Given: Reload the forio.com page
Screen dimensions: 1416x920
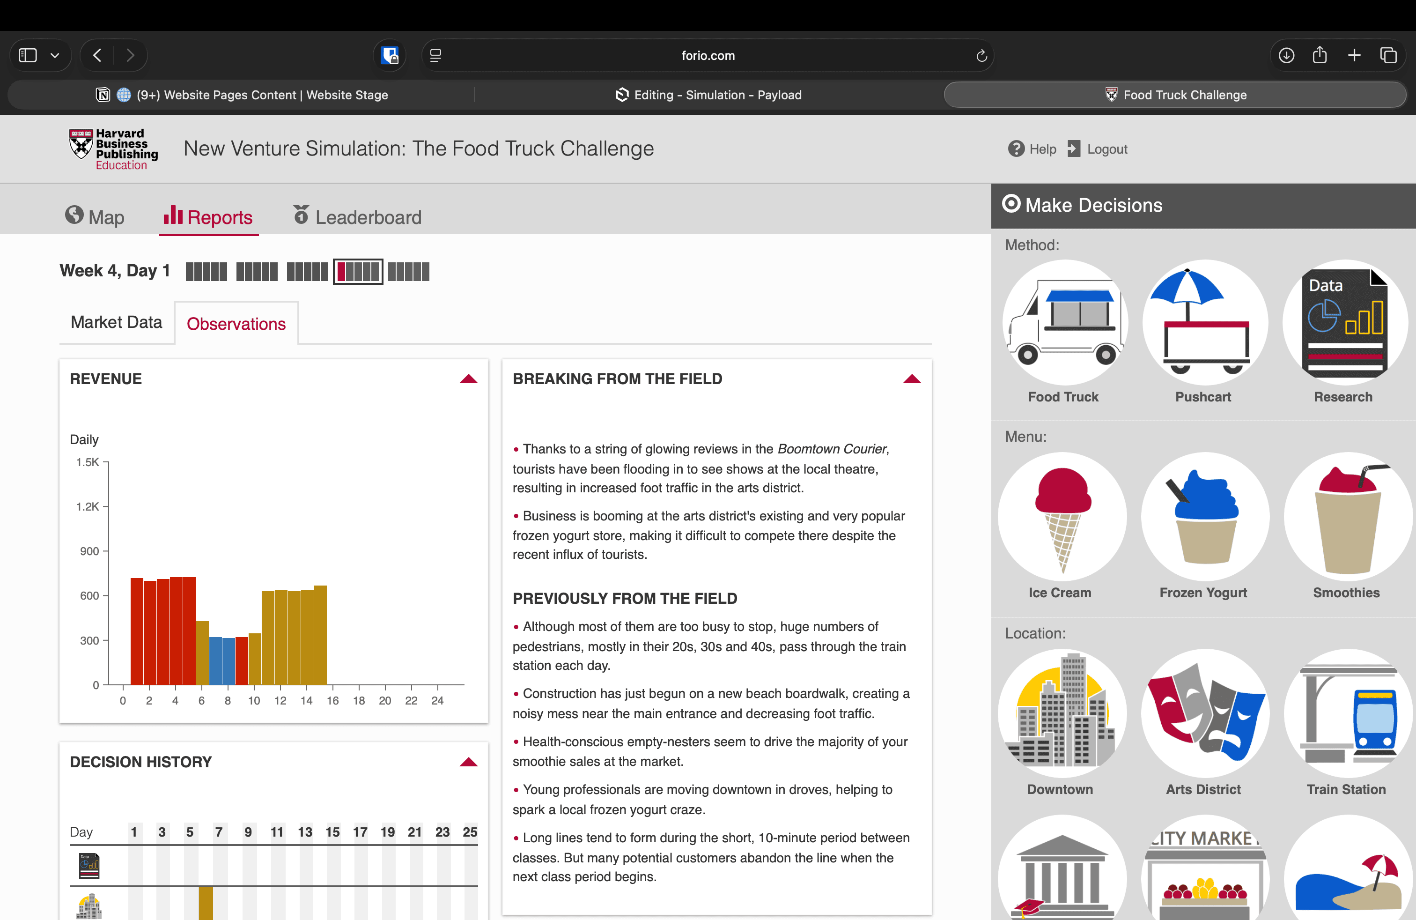Looking at the screenshot, I should 981,55.
